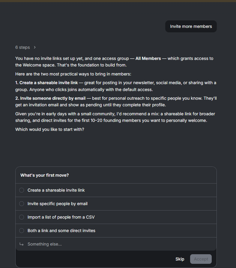Select radio for 'Invite specific people by email'
The image size is (236, 268).
pyautogui.click(x=22, y=204)
